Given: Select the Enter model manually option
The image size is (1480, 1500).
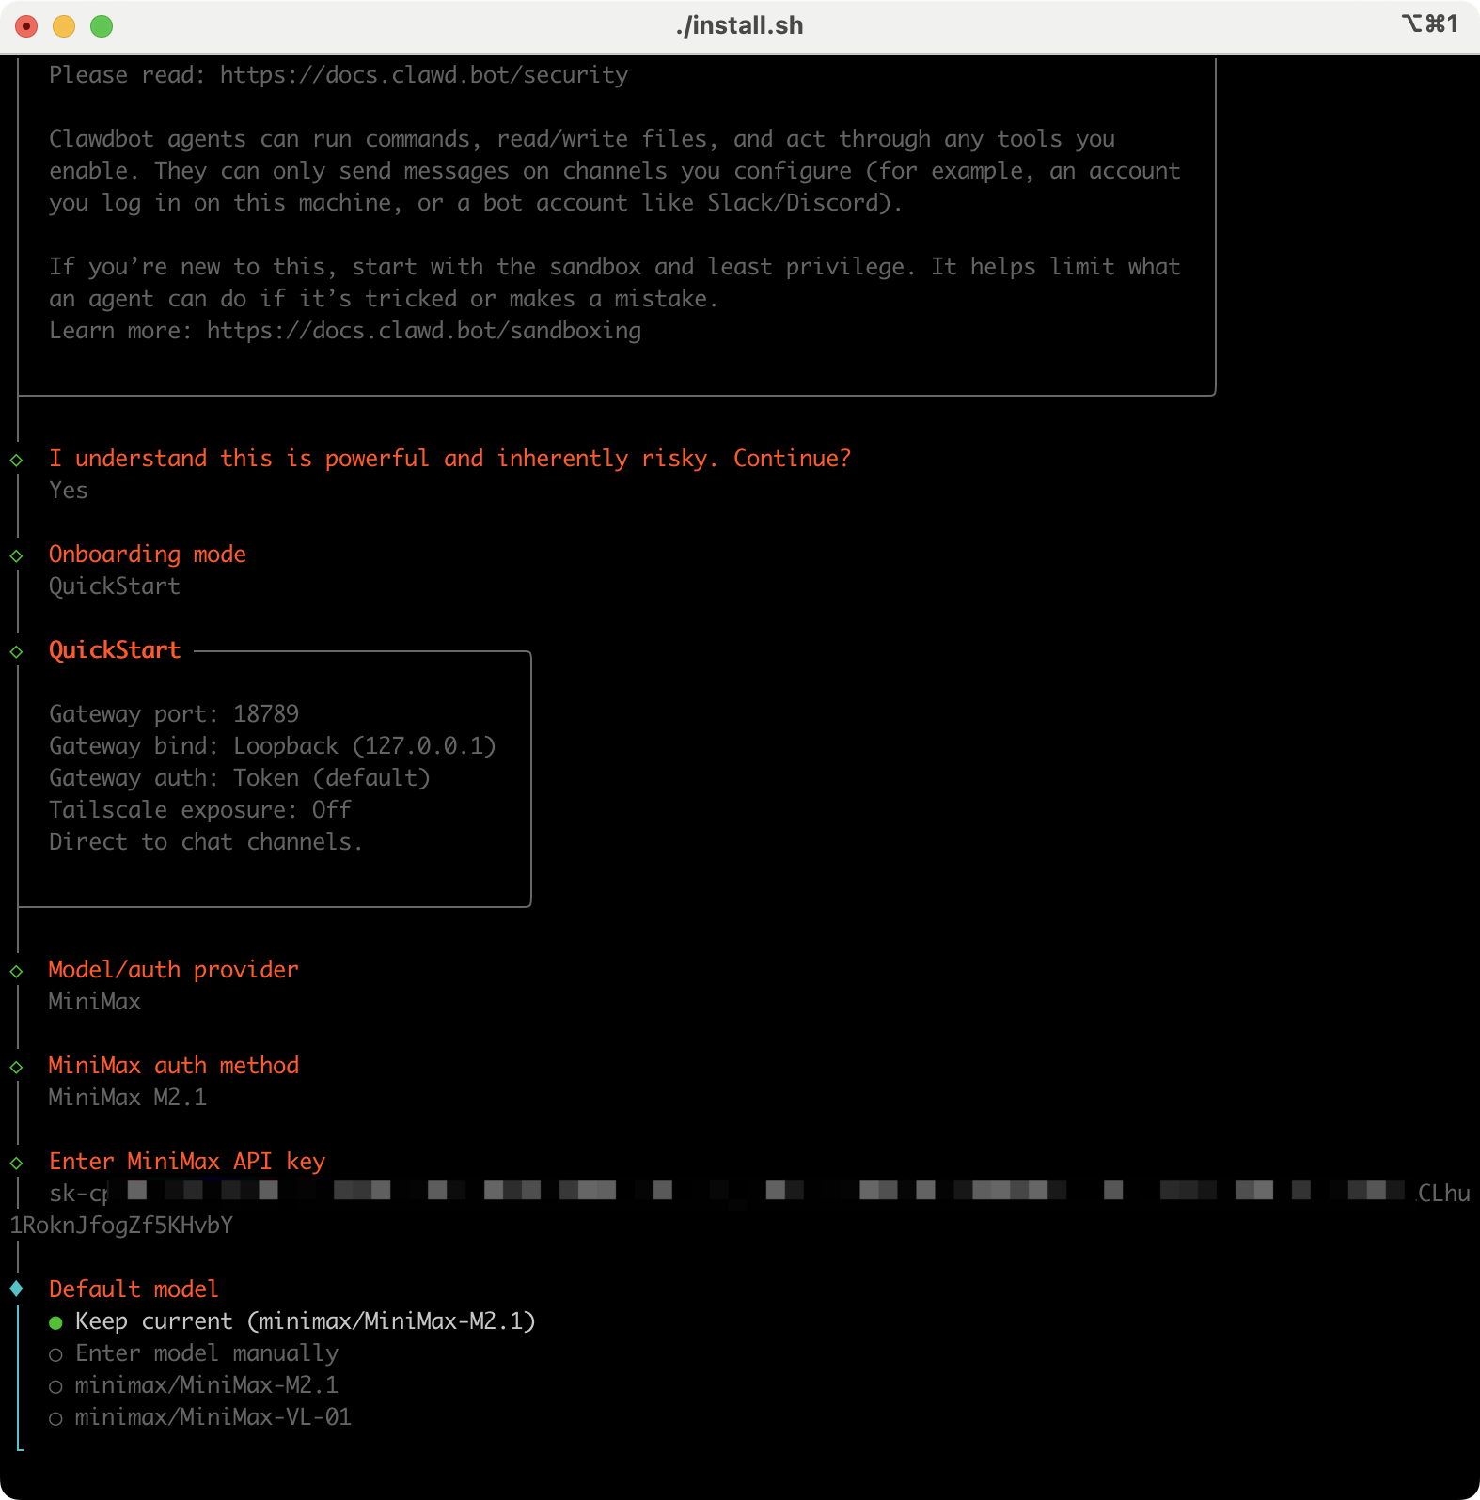Looking at the screenshot, I should pos(55,1354).
